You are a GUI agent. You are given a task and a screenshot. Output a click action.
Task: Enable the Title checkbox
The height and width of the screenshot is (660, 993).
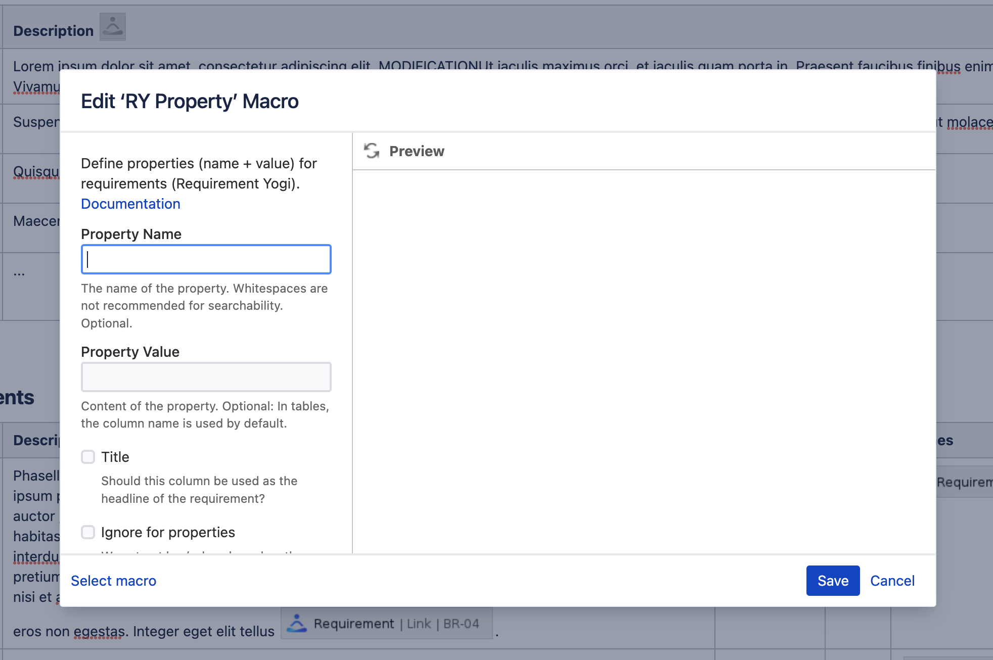pos(88,456)
